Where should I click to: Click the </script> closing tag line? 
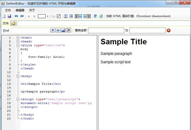pyautogui.click(x=29, y=107)
